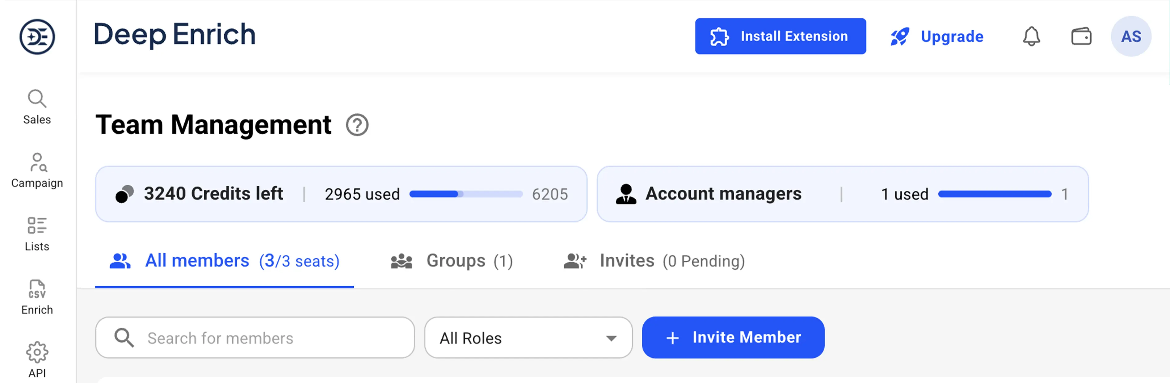Click the "6205" total credits value
Viewport: 1170px width, 383px height.
[550, 195]
